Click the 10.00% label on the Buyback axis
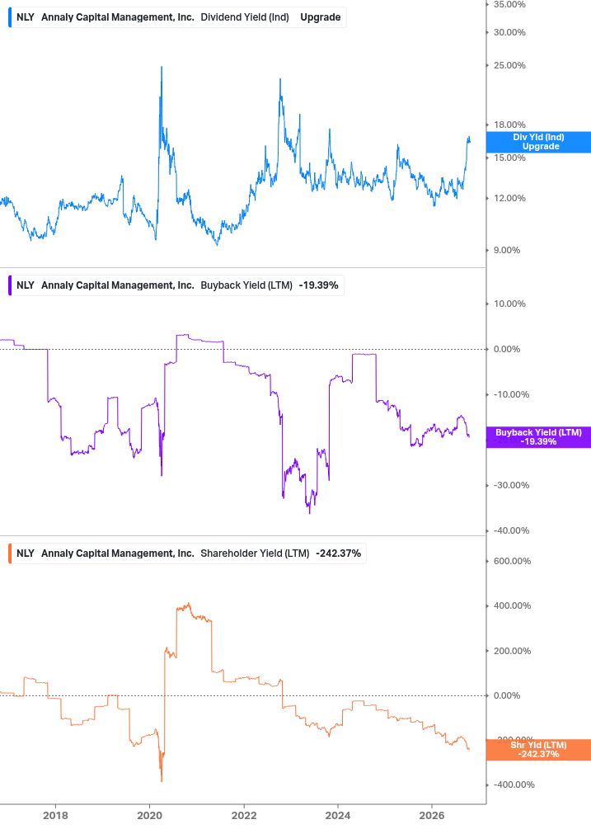The width and height of the screenshot is (591, 829). (509, 304)
